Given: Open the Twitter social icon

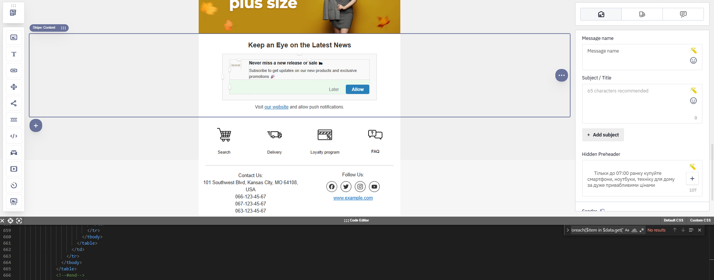Looking at the screenshot, I should [346, 186].
